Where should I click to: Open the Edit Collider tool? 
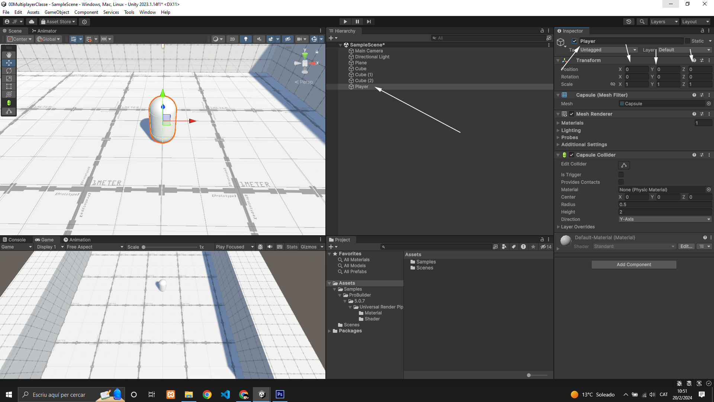click(x=624, y=165)
